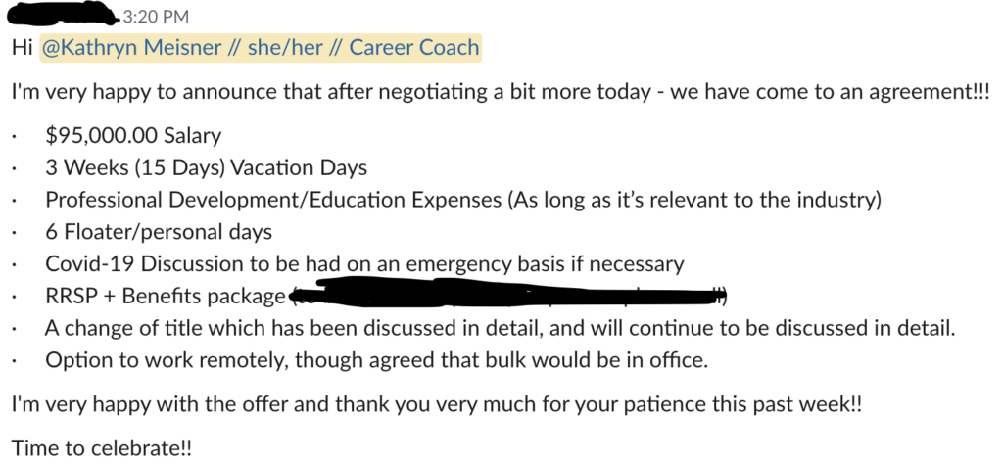1003x465 pixels.
Task: Select the Professional Development/Education Expenses line
Action: (462, 200)
